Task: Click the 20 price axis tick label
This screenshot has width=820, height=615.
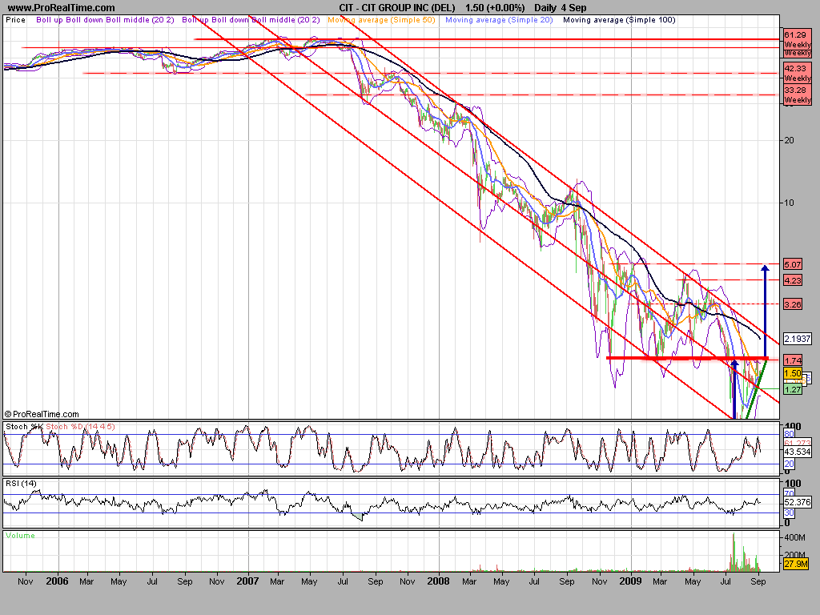Action: pos(789,140)
